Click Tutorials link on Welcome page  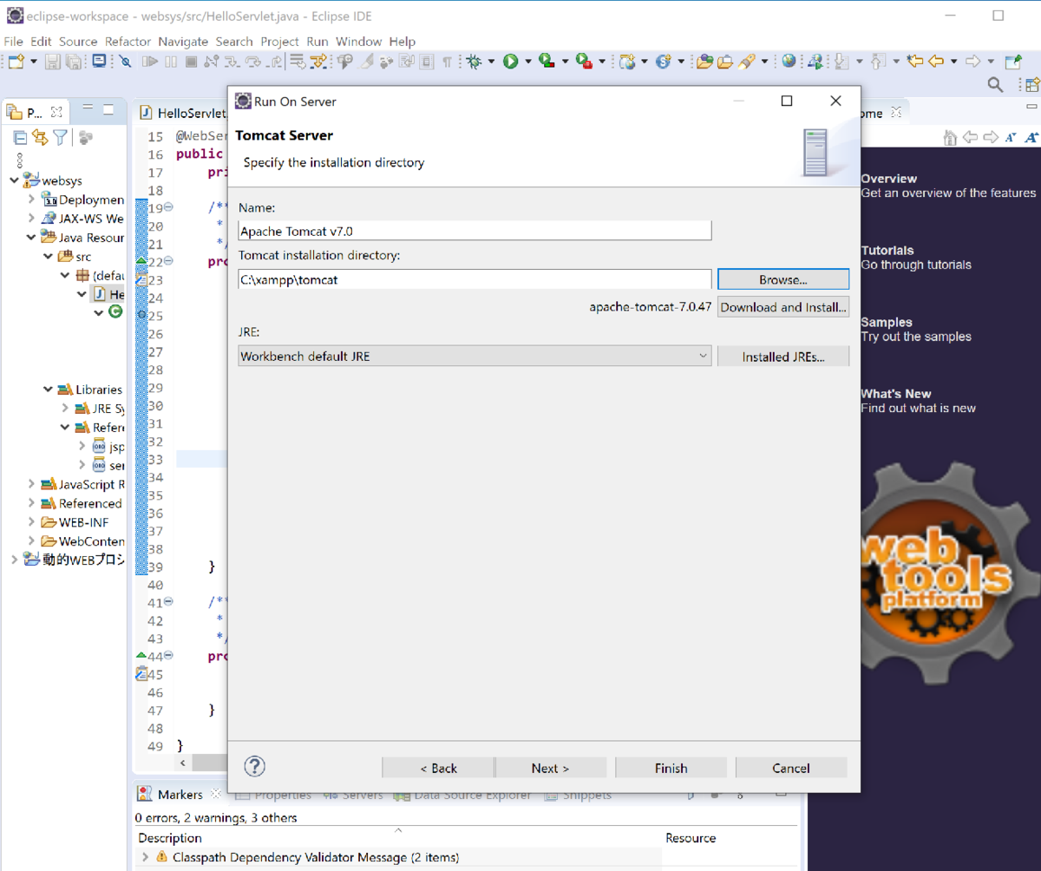tap(887, 250)
